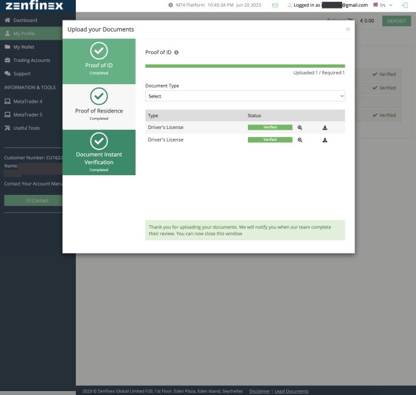This screenshot has height=395, width=416.
Task: Go to Trading Accounts
Action: tap(32, 60)
